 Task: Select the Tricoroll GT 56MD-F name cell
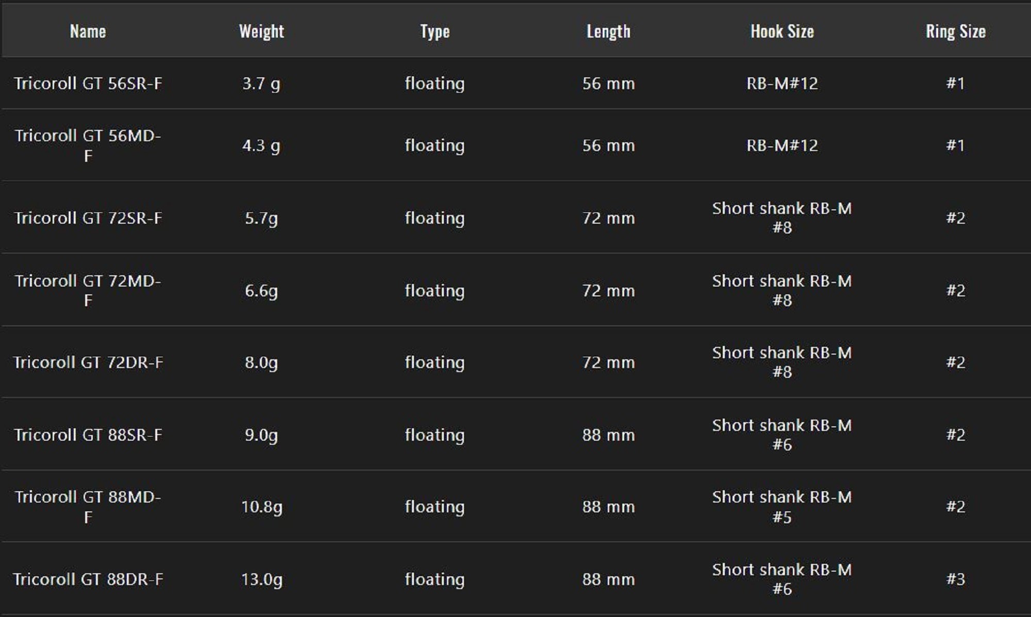click(x=88, y=145)
